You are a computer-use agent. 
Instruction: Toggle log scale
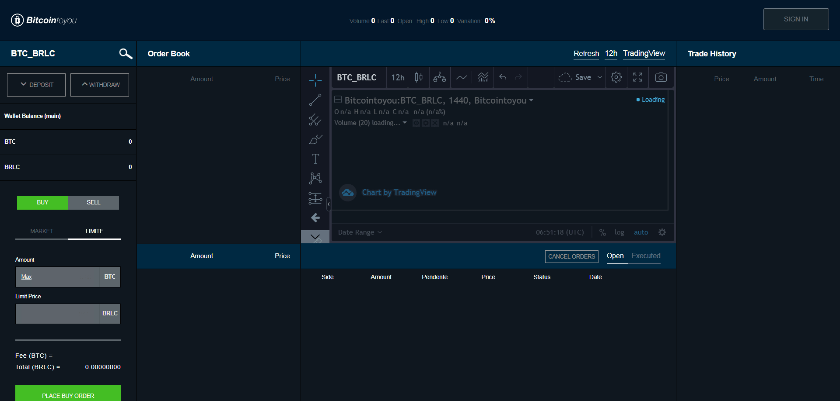619,232
